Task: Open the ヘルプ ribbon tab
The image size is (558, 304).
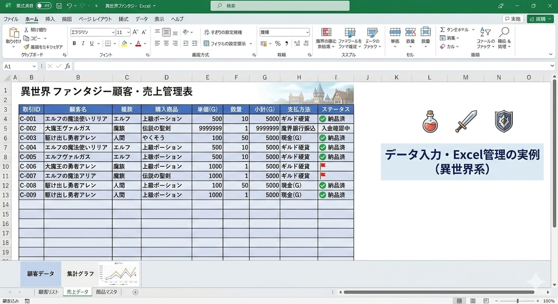Action: click(x=177, y=19)
